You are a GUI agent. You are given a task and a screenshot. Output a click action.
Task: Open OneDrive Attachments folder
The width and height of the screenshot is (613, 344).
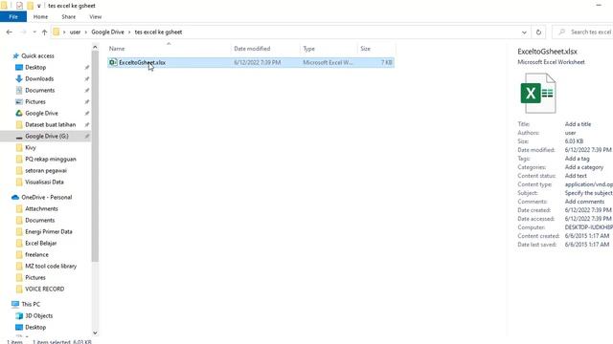click(41, 208)
